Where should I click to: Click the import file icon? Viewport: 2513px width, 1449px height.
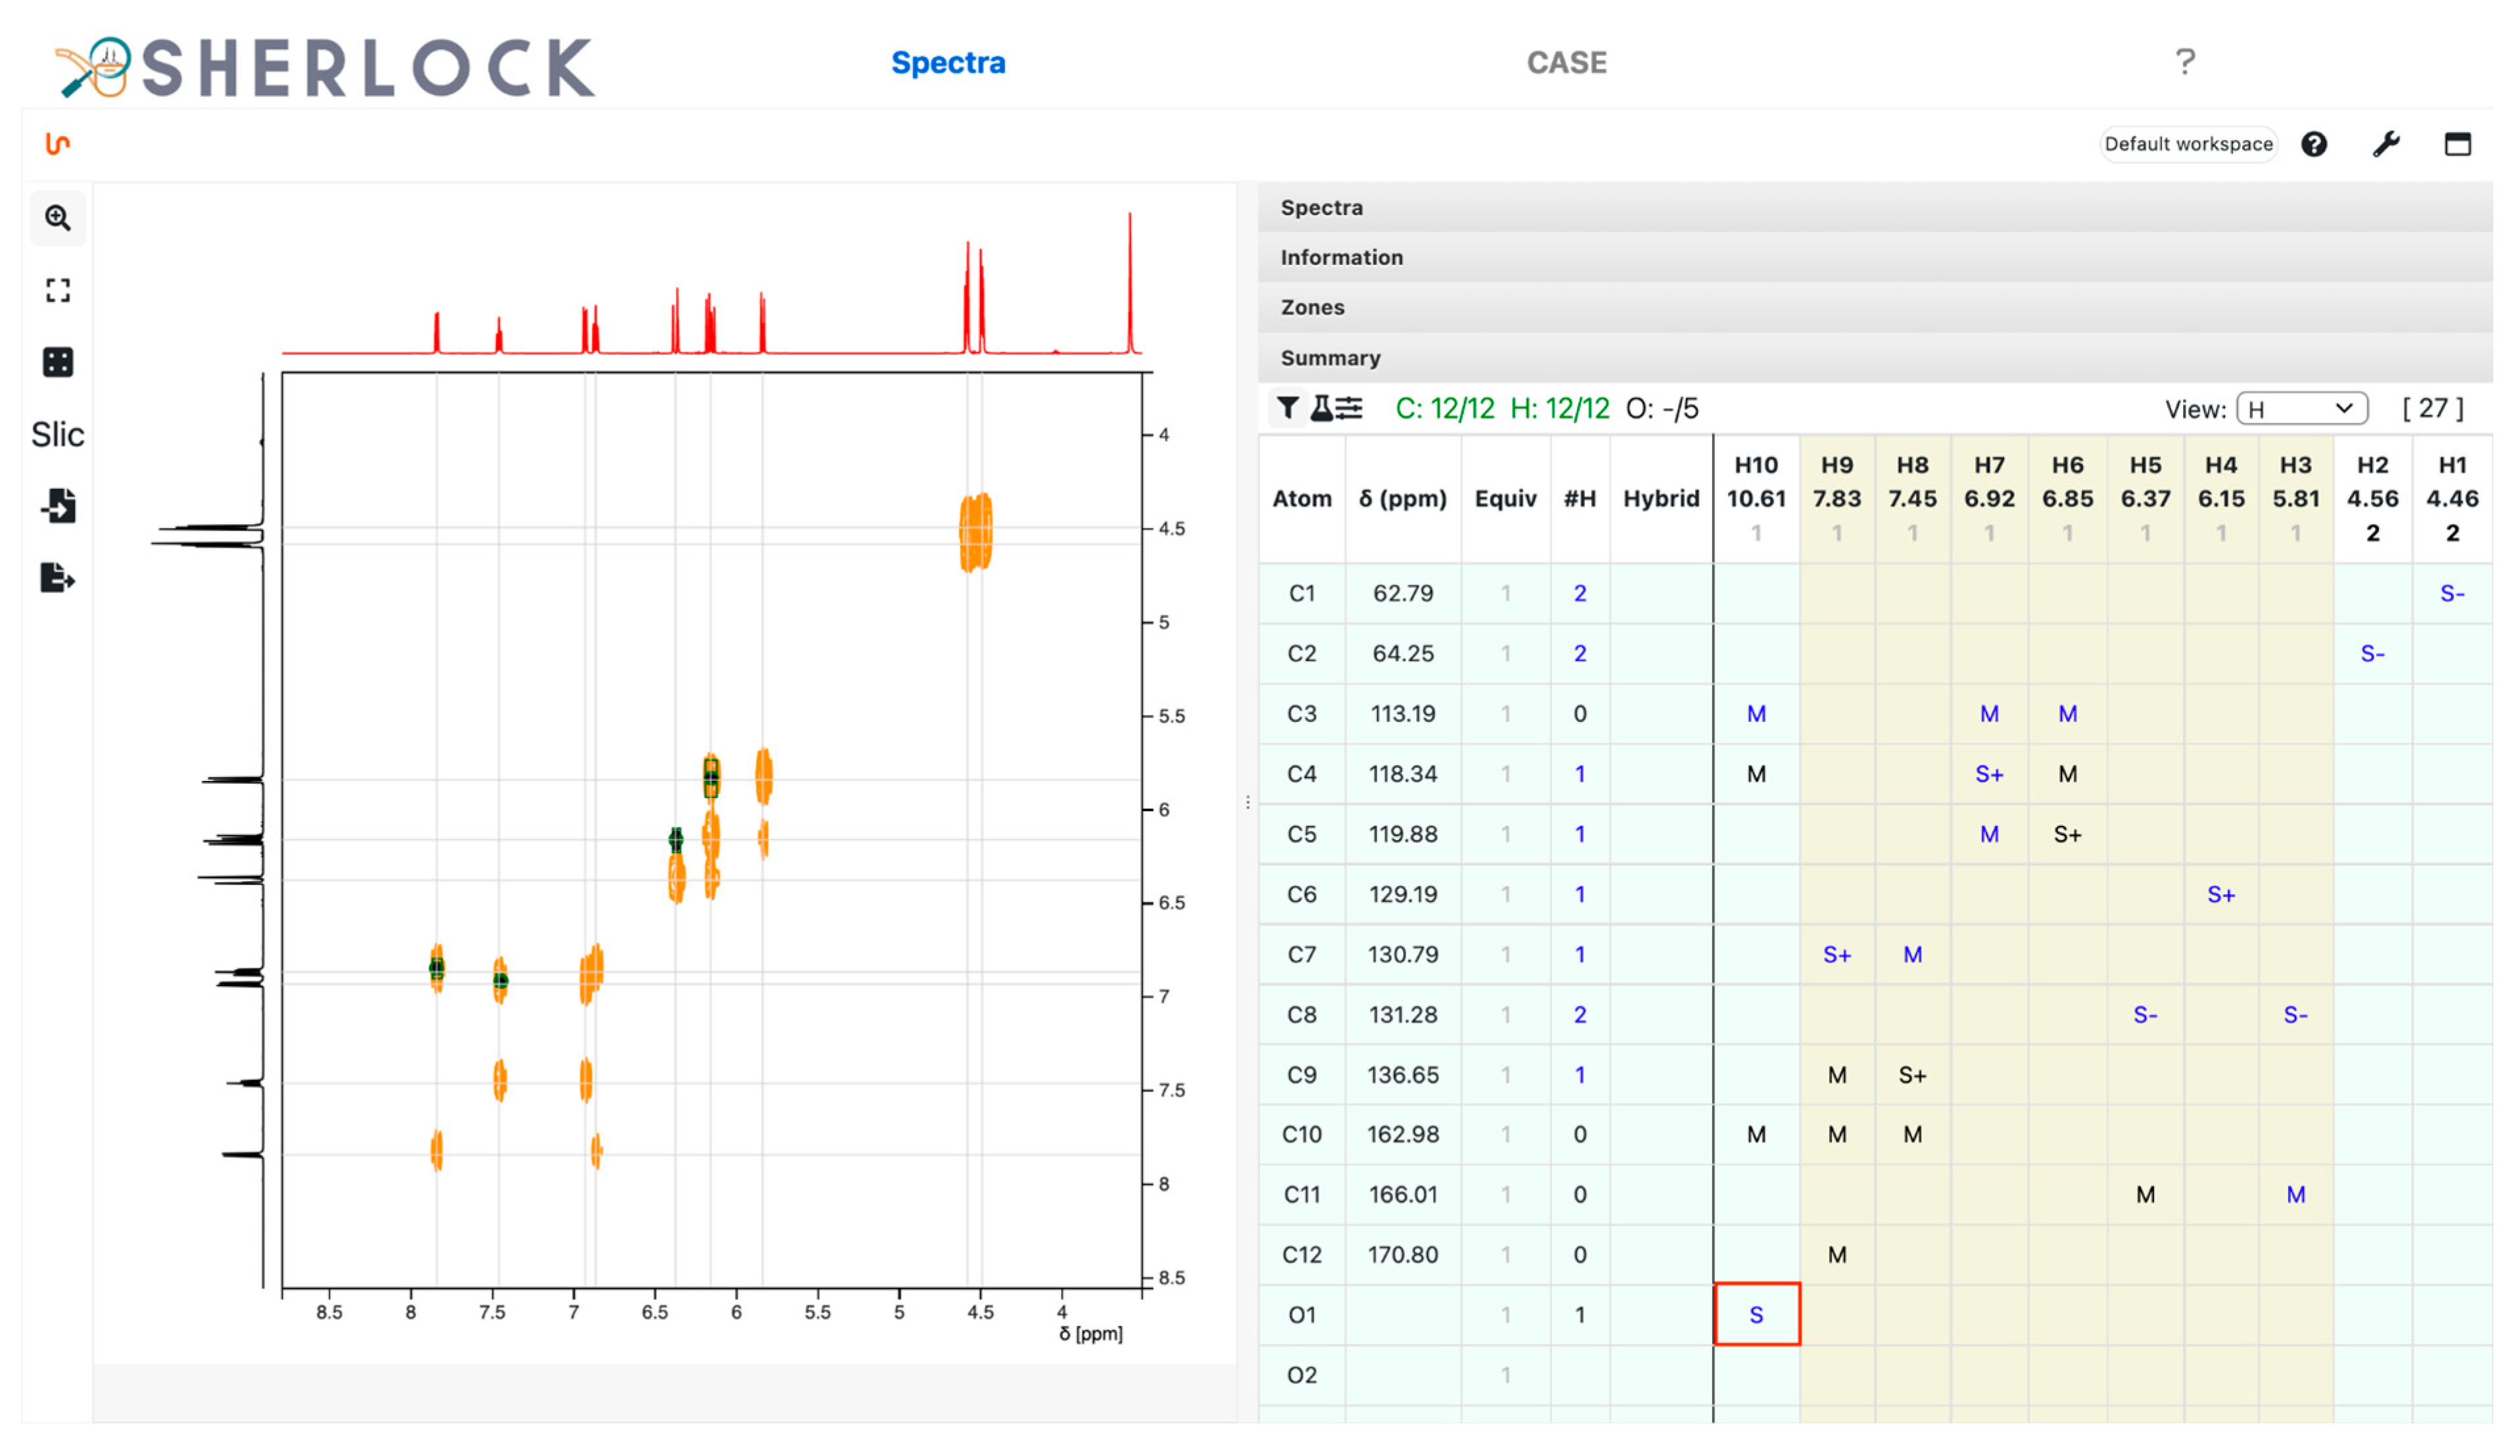58,506
